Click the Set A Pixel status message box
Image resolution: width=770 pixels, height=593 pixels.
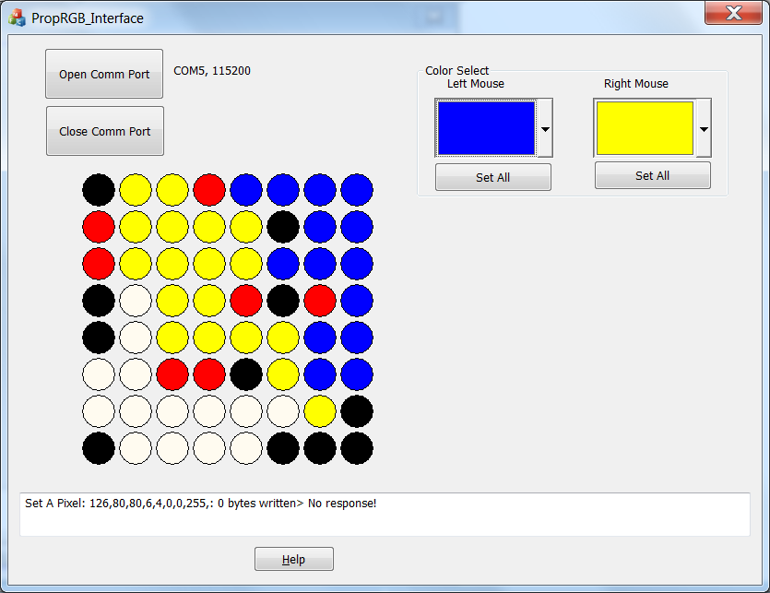pyautogui.click(x=385, y=514)
